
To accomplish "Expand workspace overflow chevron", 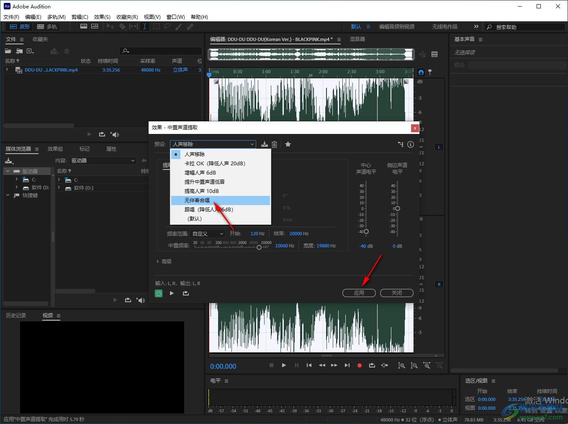I will coord(476,26).
